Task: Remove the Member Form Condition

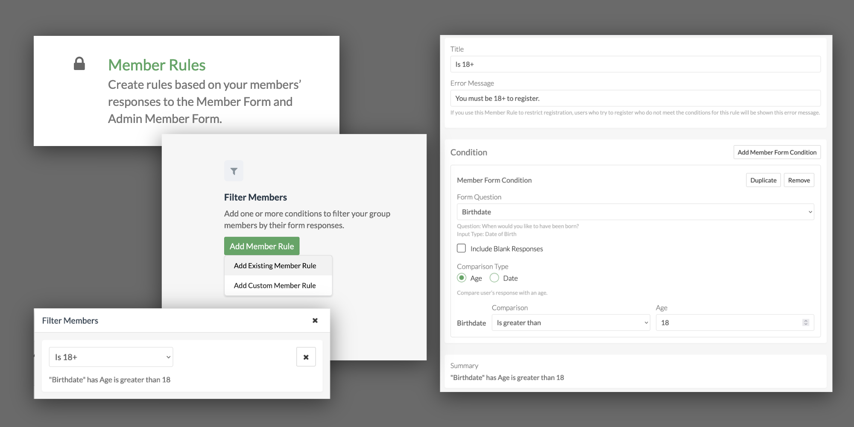Action: [798, 180]
